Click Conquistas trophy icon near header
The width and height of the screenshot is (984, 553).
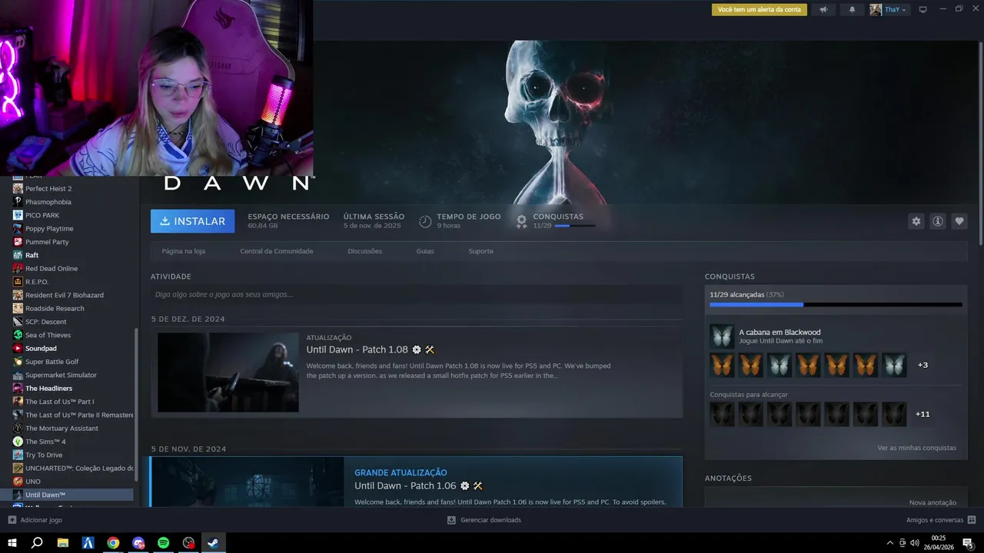(521, 221)
